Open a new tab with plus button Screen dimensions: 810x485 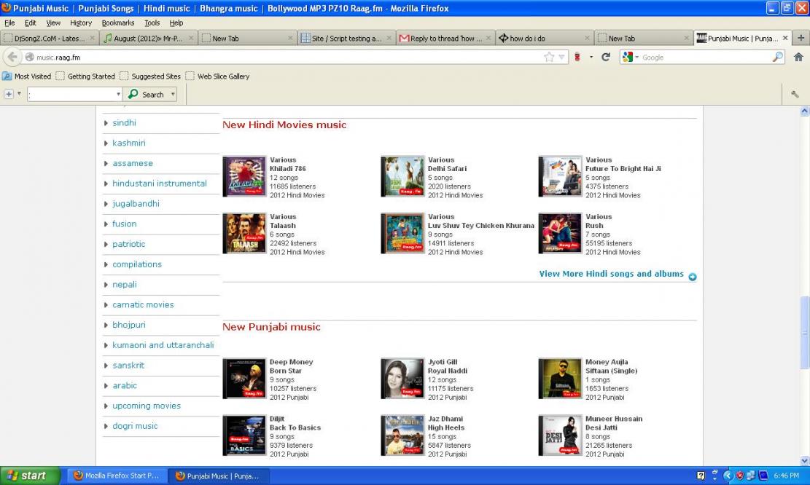click(801, 38)
